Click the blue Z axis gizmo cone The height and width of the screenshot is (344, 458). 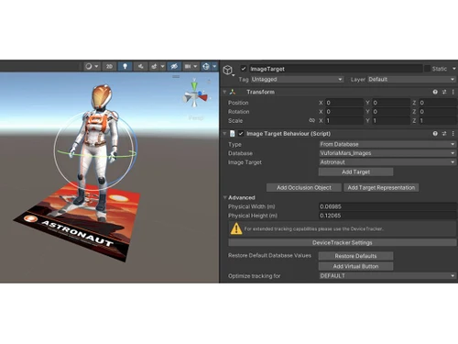[200, 93]
